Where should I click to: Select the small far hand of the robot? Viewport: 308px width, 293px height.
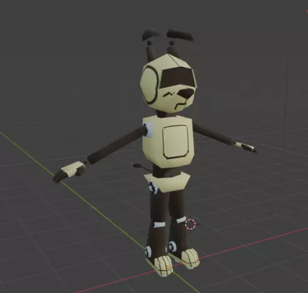click(246, 147)
